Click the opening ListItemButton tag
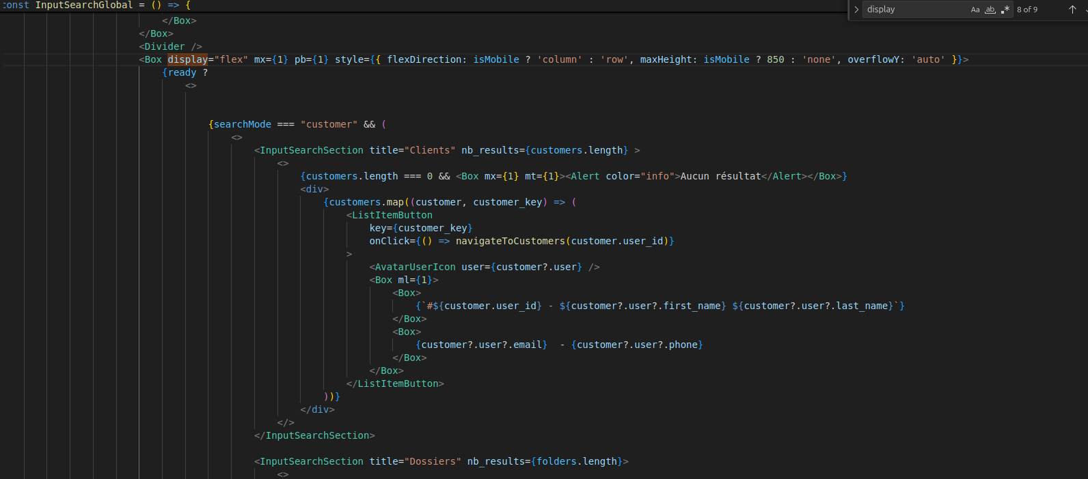 (392, 215)
